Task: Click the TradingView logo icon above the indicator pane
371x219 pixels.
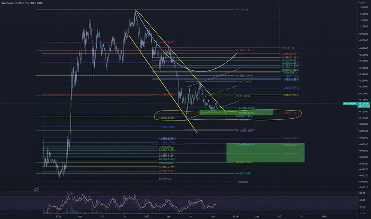Action: click(x=37, y=189)
